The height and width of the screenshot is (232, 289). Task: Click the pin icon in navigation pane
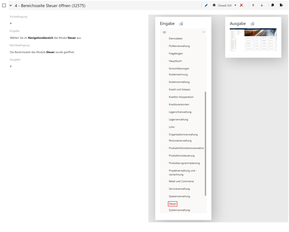pos(203,32)
